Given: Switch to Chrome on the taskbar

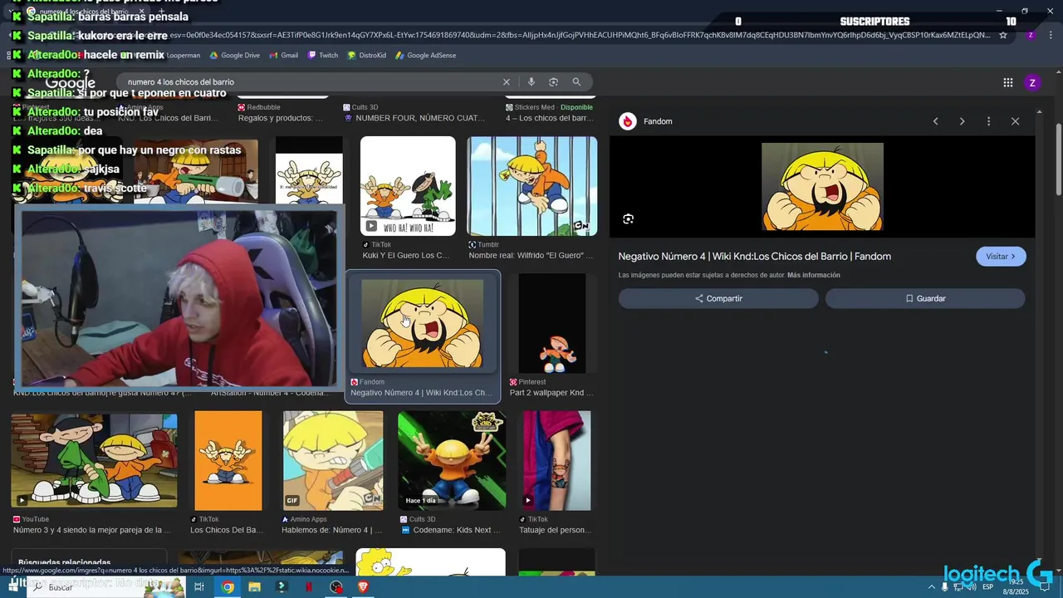Looking at the screenshot, I should click(228, 587).
